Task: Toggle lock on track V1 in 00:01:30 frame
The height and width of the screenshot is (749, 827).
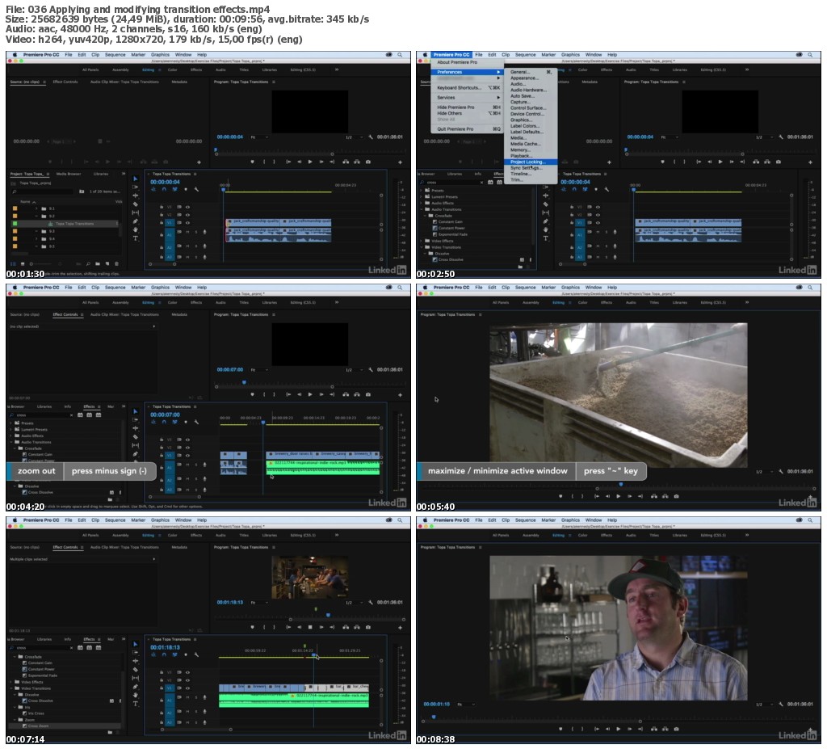Action: (162, 223)
